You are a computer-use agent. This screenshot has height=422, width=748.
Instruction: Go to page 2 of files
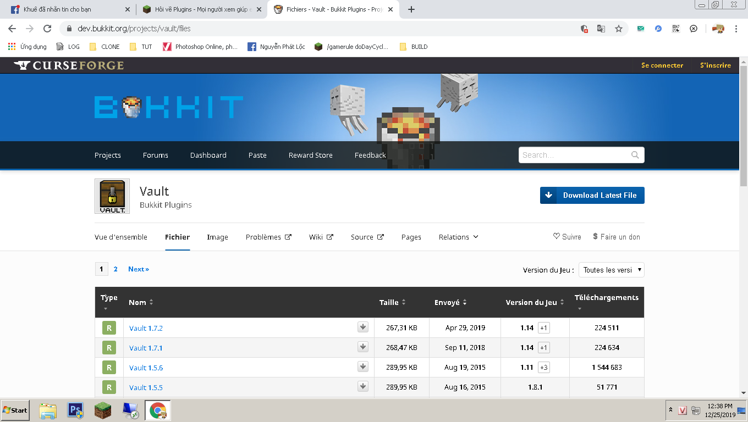(116, 269)
